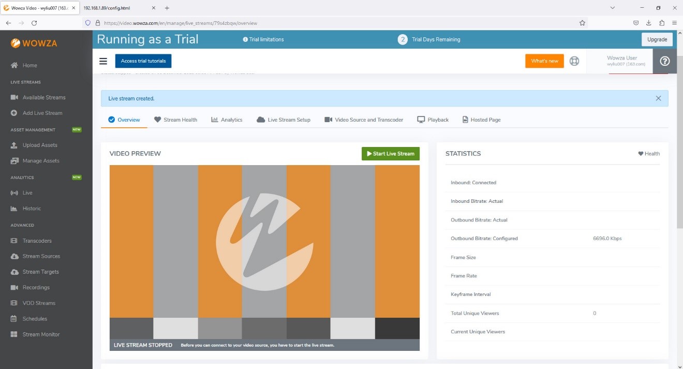This screenshot has width=683, height=369.
Task: Click the Inbound: Connected status text
Action: pos(473,183)
